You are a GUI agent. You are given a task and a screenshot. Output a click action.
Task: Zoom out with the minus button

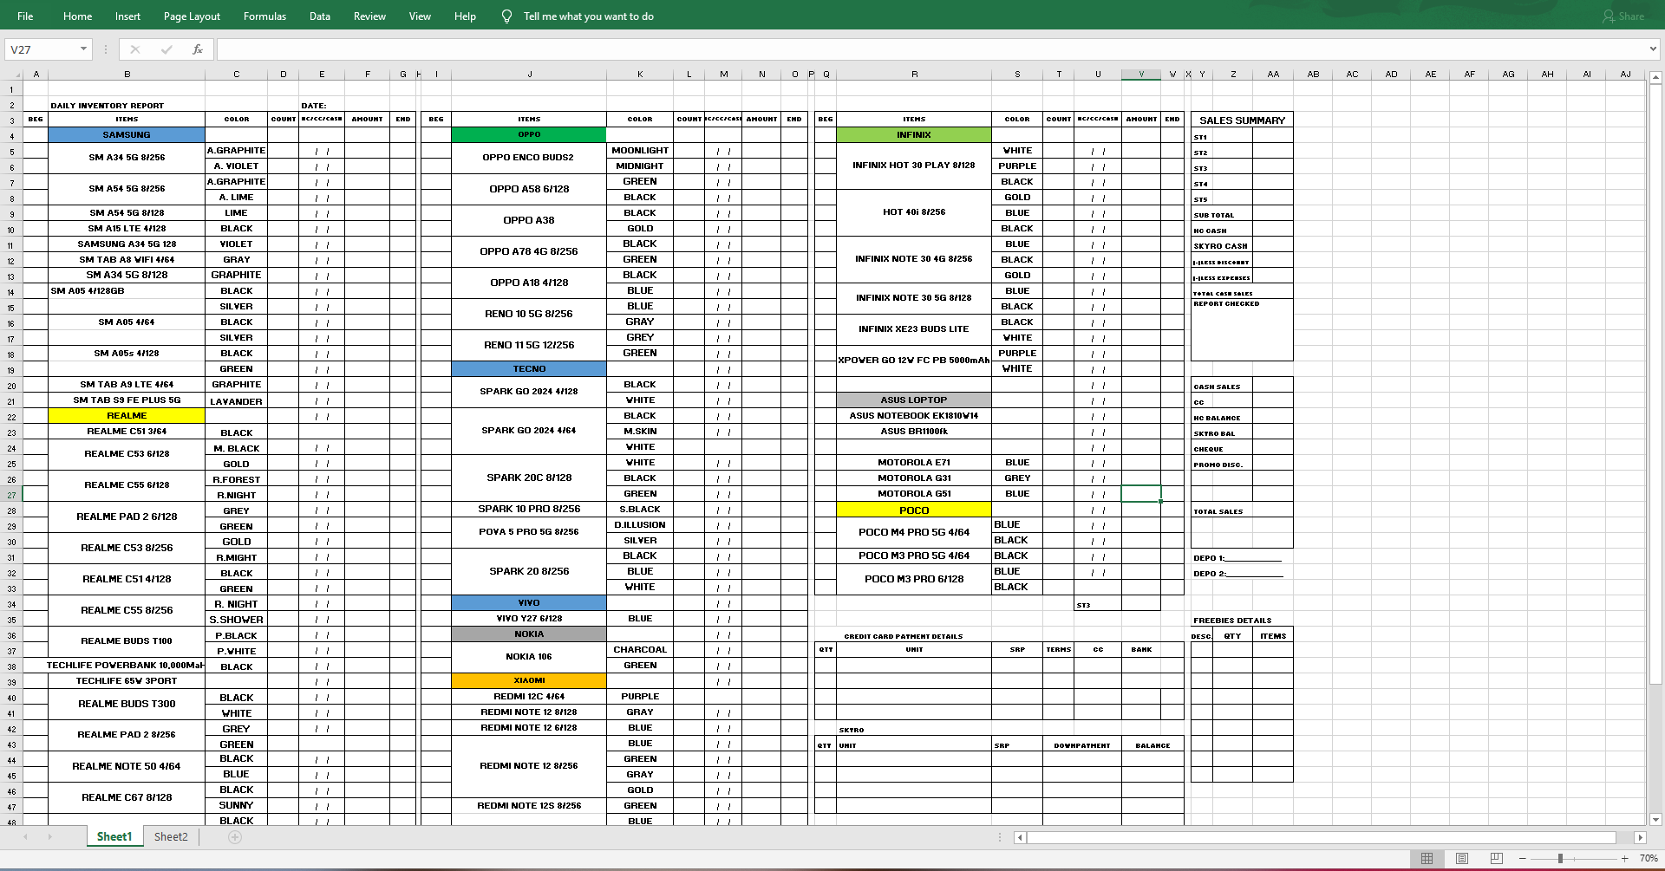(1523, 858)
